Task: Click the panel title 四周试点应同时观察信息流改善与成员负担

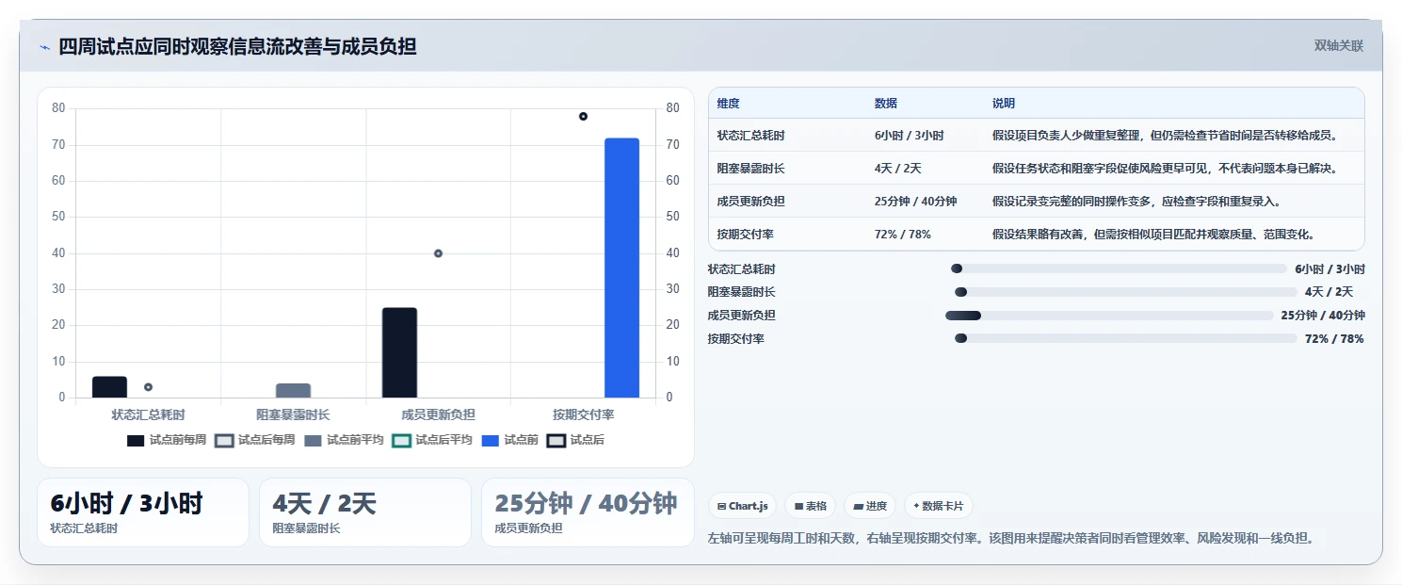Action: click(237, 46)
